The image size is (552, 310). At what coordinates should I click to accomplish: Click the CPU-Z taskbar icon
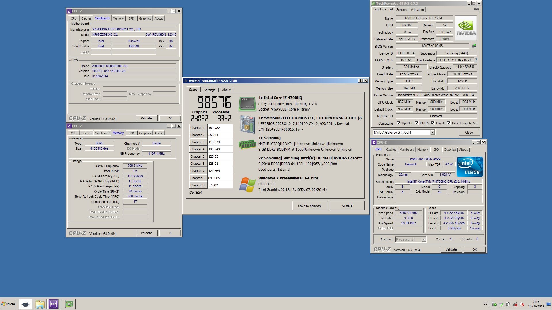click(53, 304)
